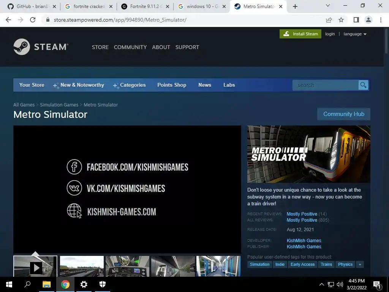The height and width of the screenshot is (292, 389).
Task: Close the Fortnite 9.11.2 tab
Action: coord(168,6)
